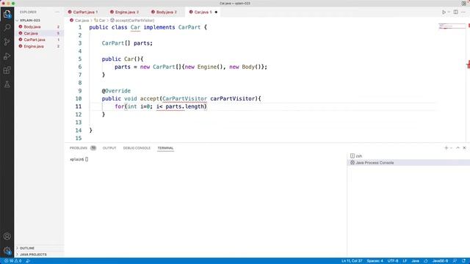Click the @Override annotation on line 9
Screen dimensions: 470x264
pyautogui.click(x=116, y=91)
